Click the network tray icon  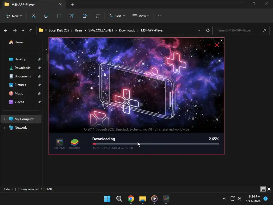[232, 199]
